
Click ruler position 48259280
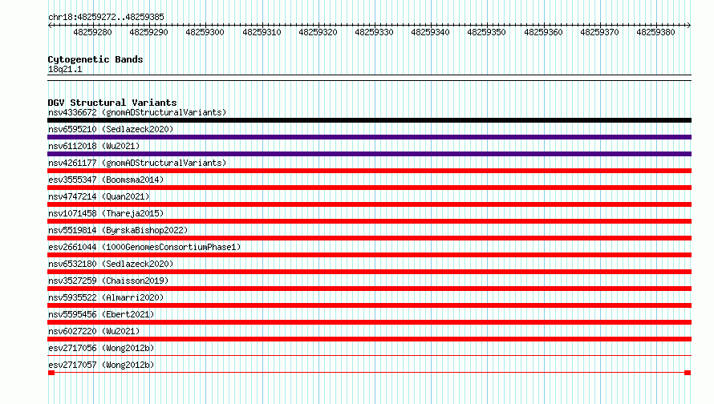92,32
